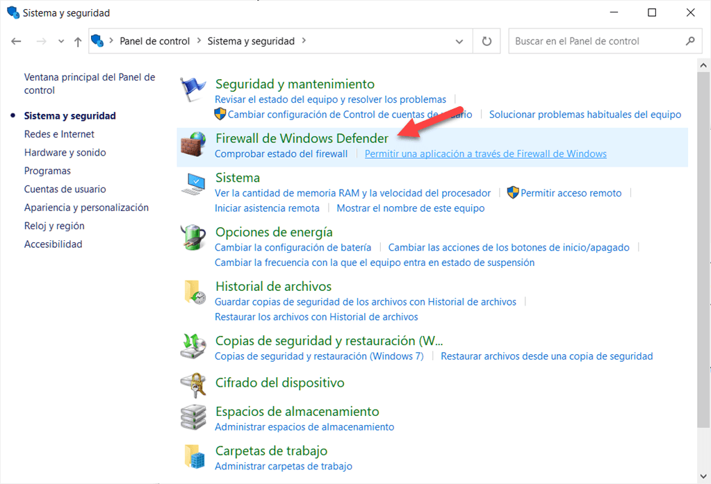711x484 pixels.
Task: Expand the address bar history dropdown
Action: pos(459,41)
